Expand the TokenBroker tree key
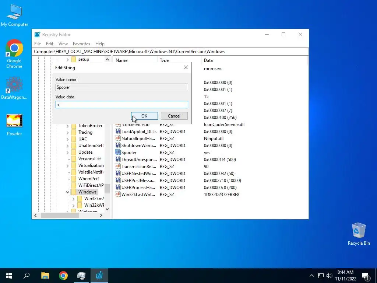This screenshot has height=283, width=377. pyautogui.click(x=68, y=126)
